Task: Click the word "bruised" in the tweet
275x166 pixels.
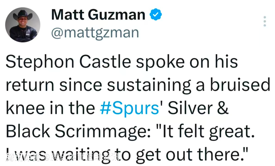Action: [x=240, y=86]
